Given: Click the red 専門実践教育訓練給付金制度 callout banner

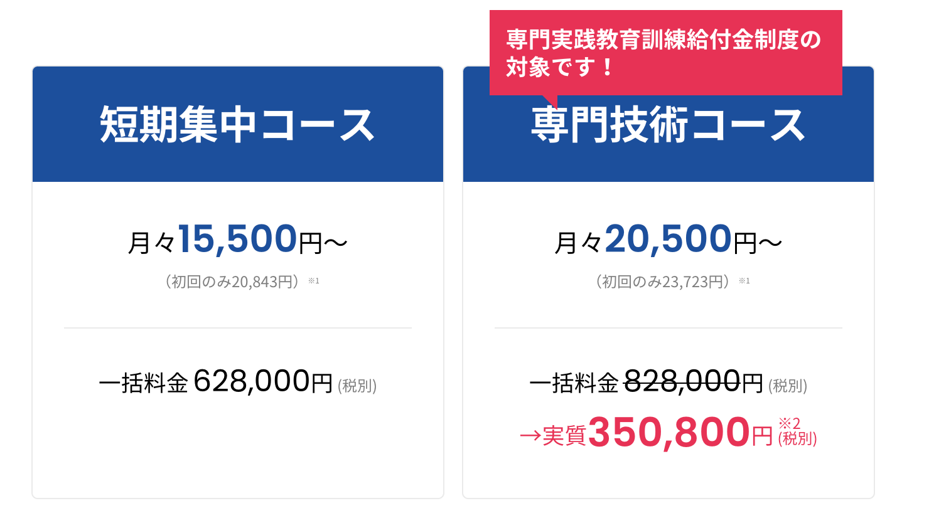Looking at the screenshot, I should [665, 53].
